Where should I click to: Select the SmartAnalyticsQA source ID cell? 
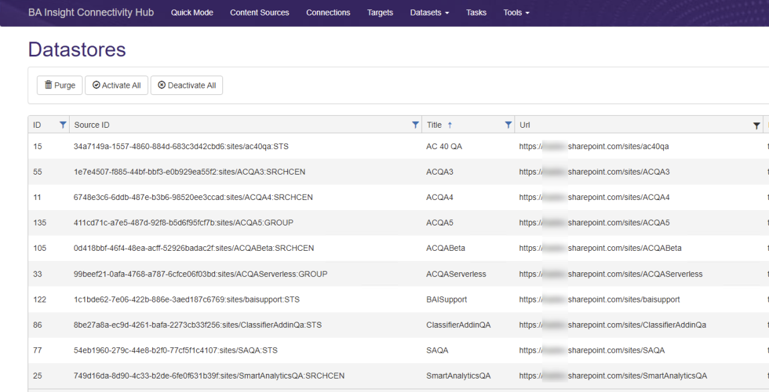209,376
